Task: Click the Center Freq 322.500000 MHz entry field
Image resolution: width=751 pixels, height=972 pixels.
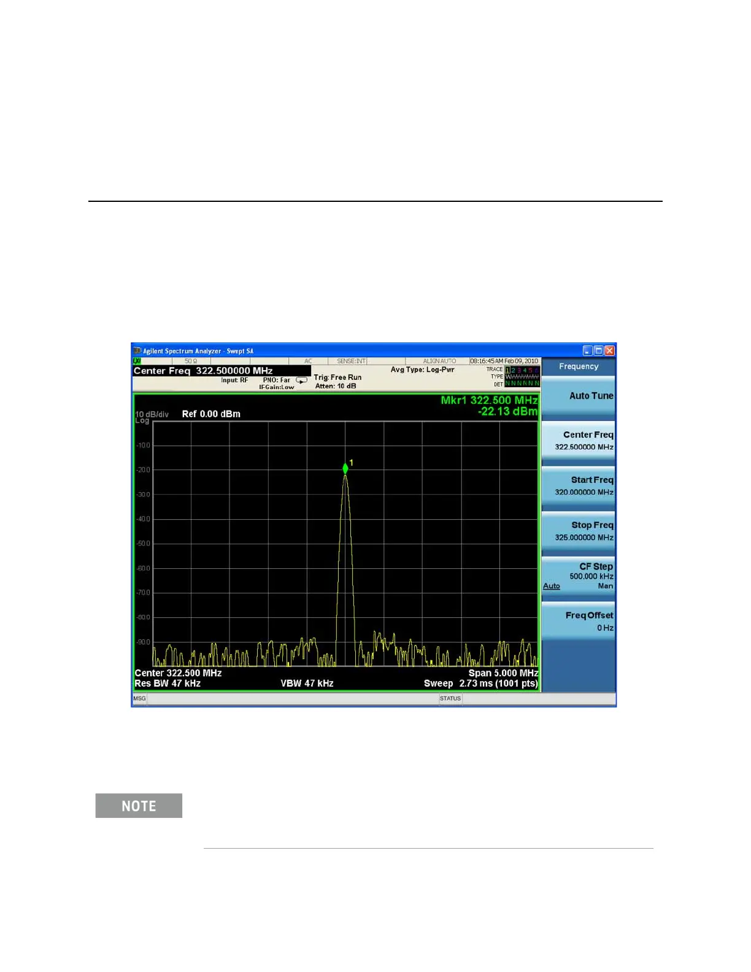Action: [x=221, y=371]
